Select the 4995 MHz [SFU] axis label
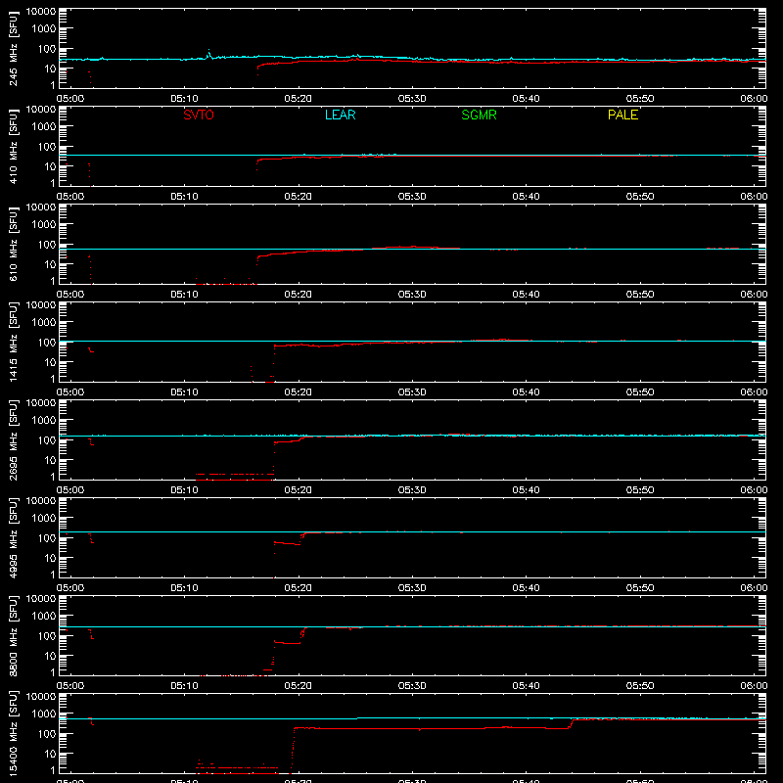 [13, 537]
